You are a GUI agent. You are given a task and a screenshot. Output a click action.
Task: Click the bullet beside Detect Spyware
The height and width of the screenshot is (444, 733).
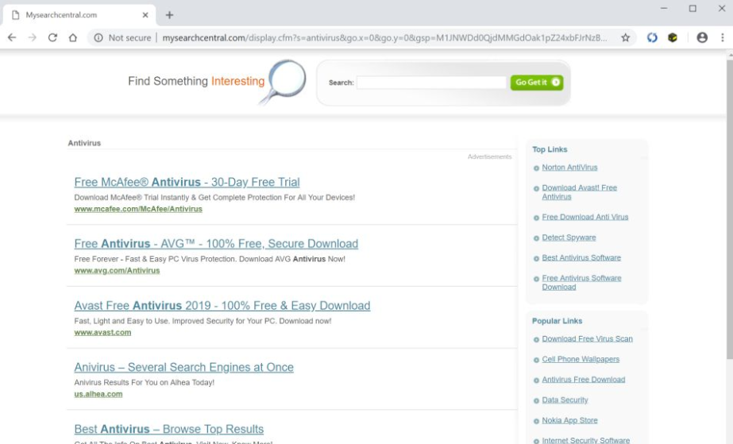(x=536, y=238)
